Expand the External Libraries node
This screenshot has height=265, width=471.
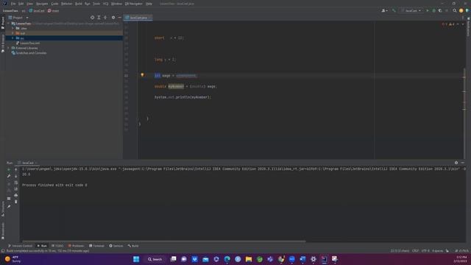click(x=8, y=48)
